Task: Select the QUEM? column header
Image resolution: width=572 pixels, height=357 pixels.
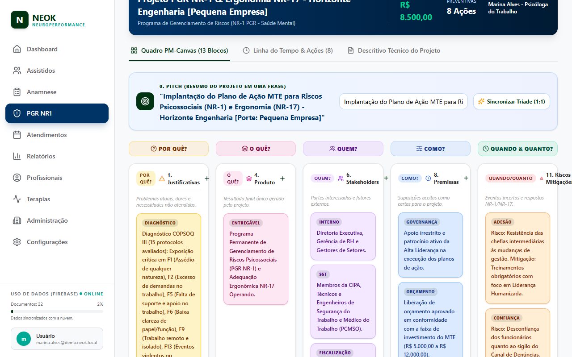Action: (343, 149)
